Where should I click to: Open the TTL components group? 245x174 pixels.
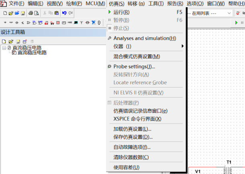pos(34,23)
